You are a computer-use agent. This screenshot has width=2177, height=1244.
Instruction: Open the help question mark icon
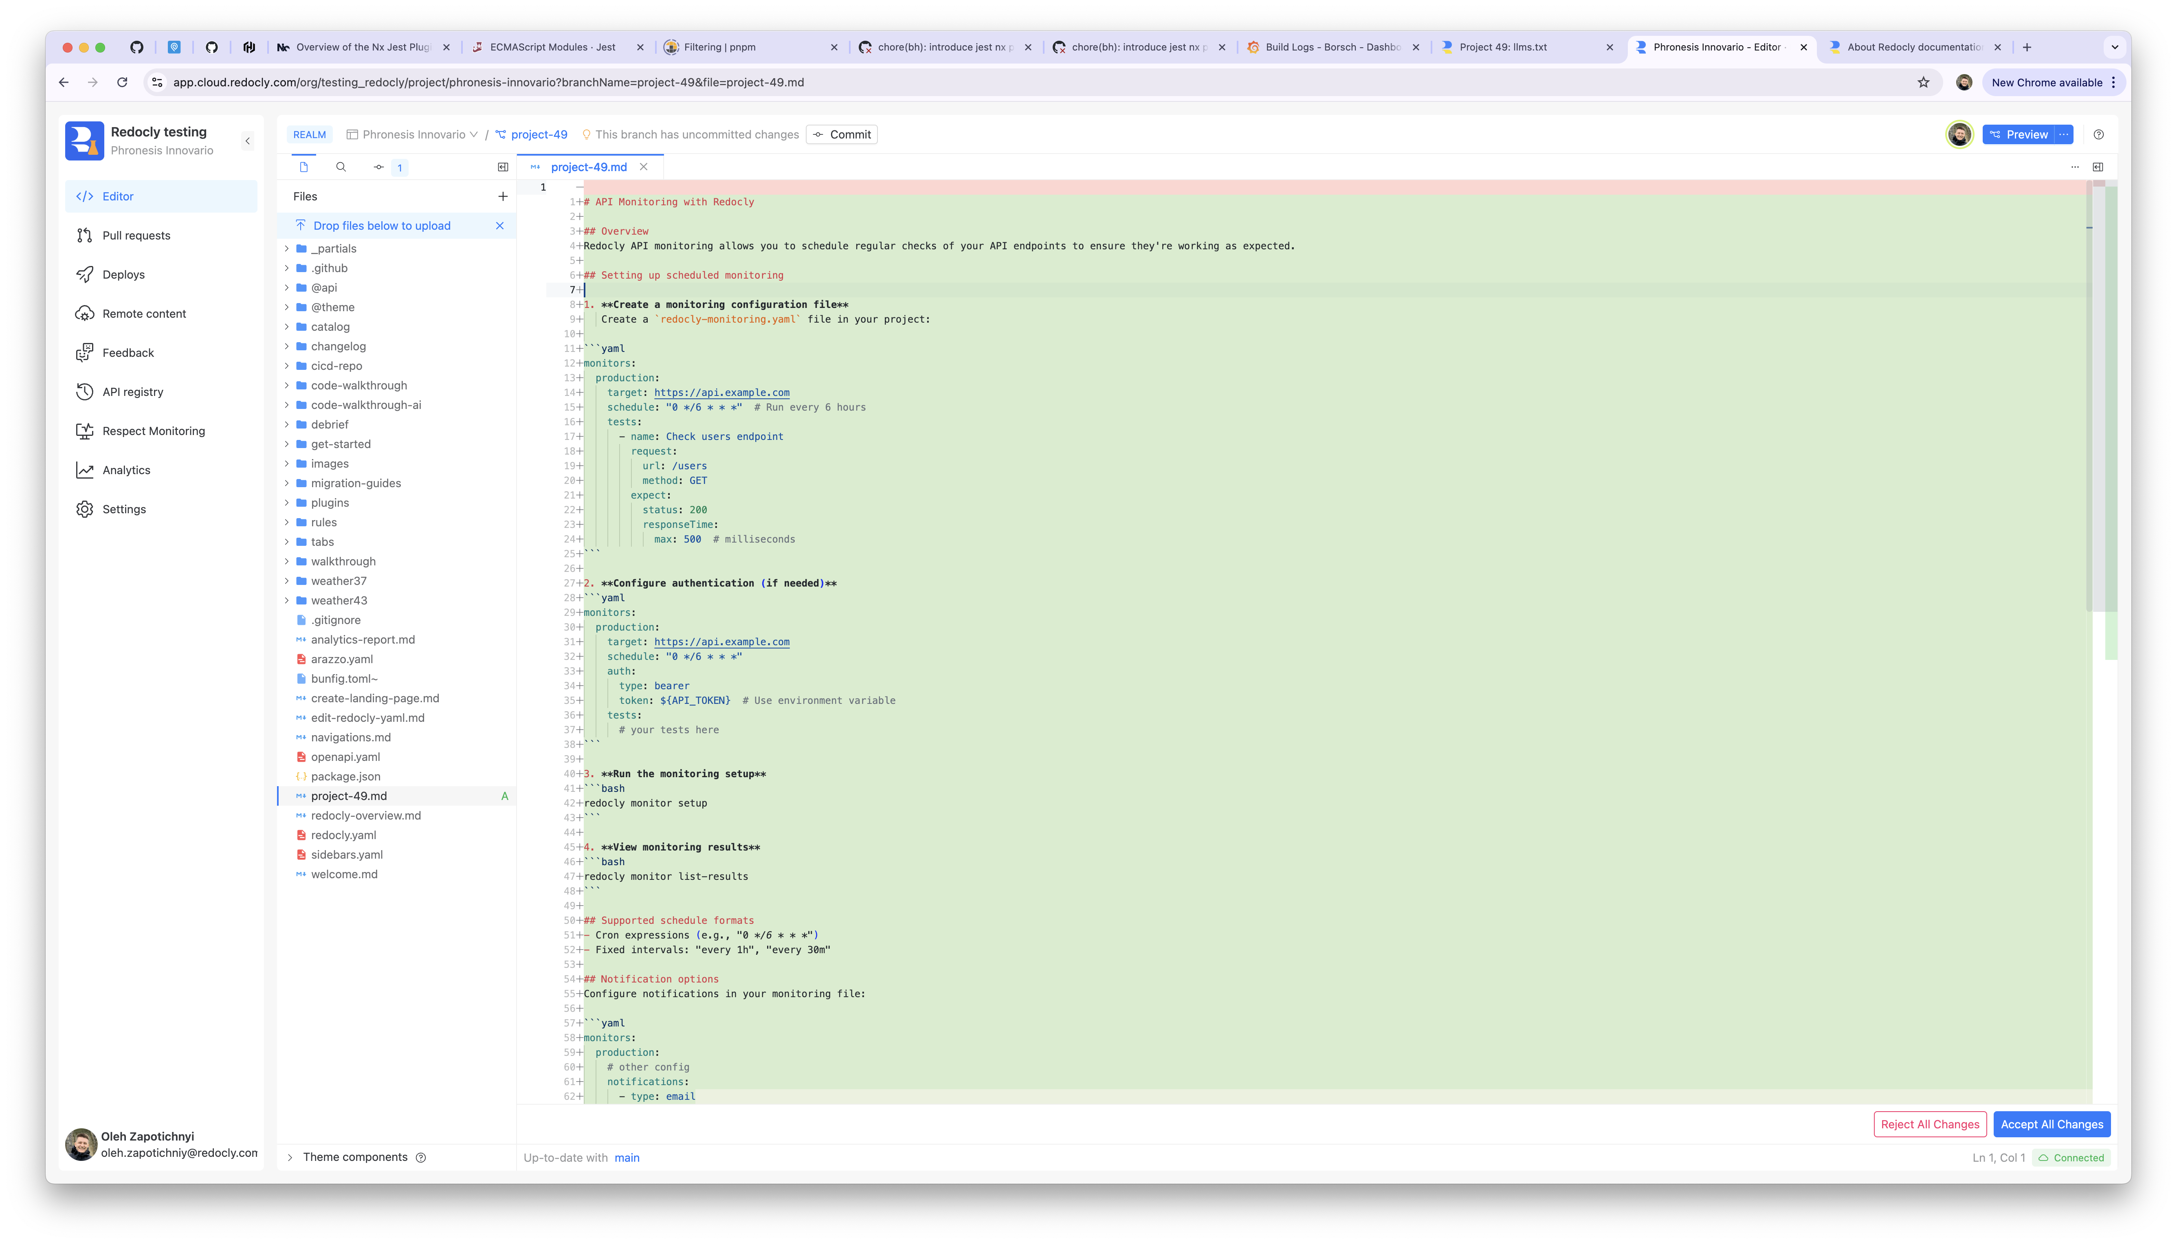2098,135
